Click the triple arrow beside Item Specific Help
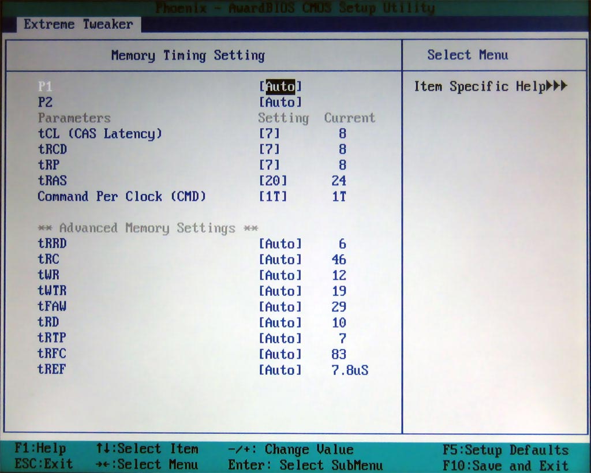 point(557,86)
